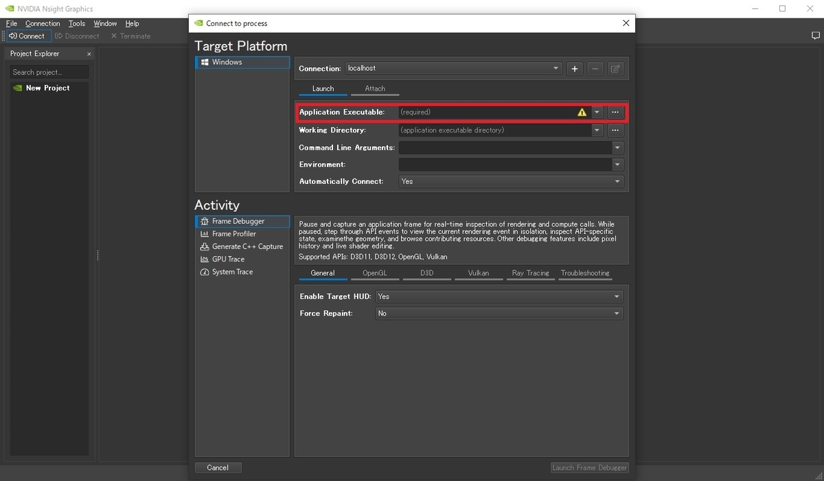
Task: Open the Tools menu
Action: click(77, 23)
